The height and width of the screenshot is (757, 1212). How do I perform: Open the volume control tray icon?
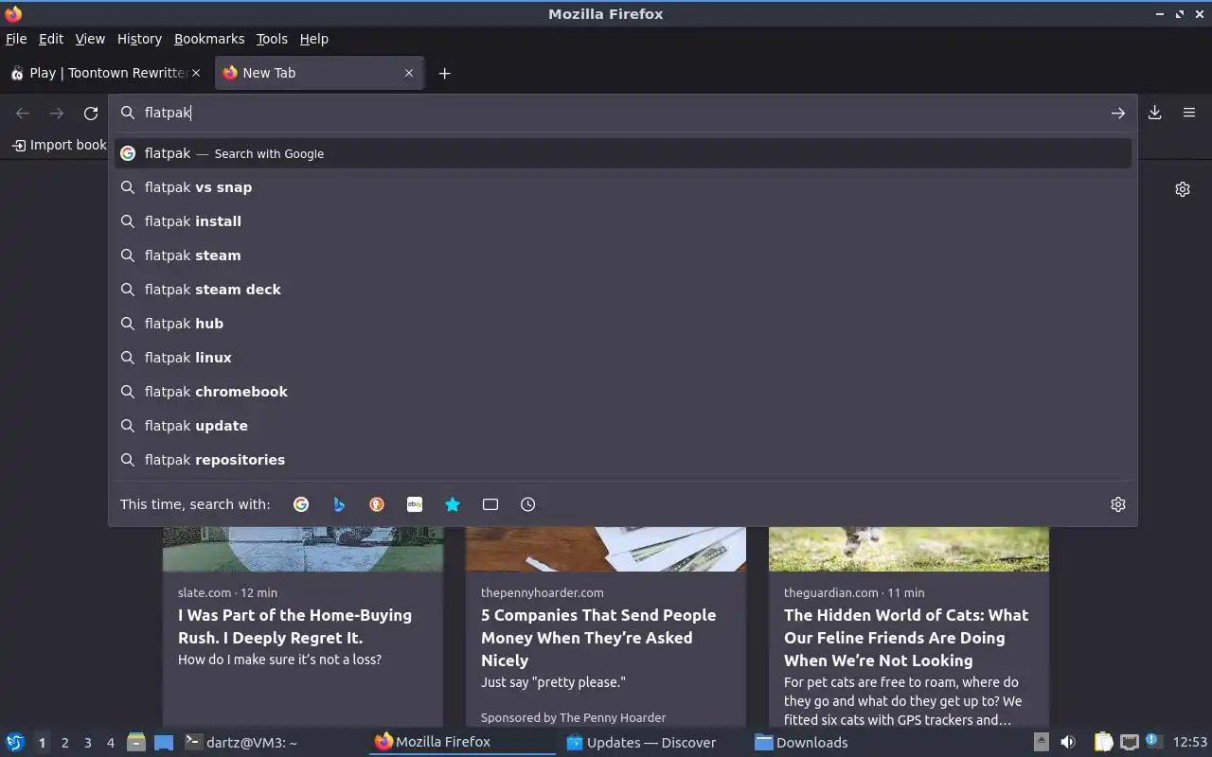click(1068, 742)
